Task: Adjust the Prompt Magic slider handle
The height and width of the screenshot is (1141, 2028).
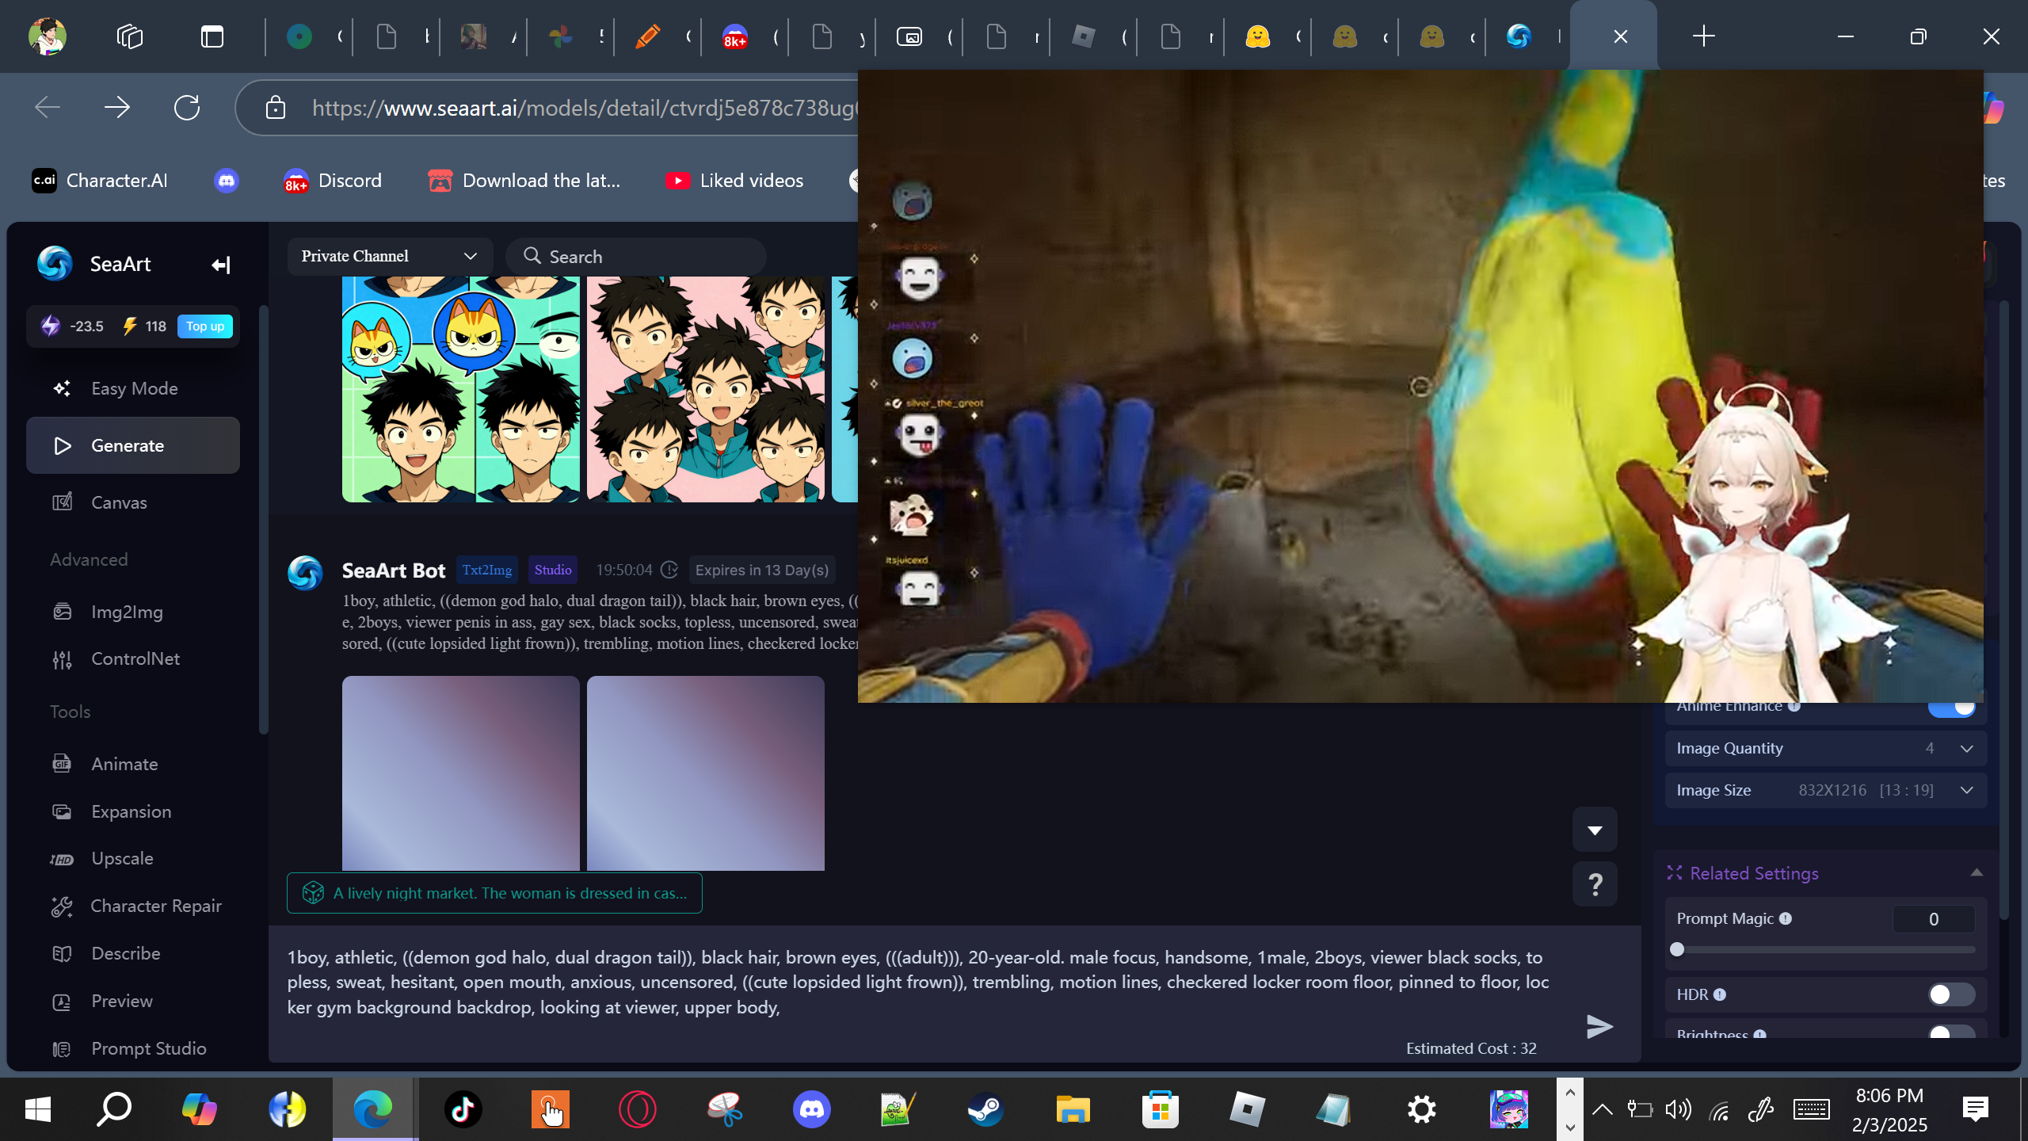Action: [x=1677, y=949]
